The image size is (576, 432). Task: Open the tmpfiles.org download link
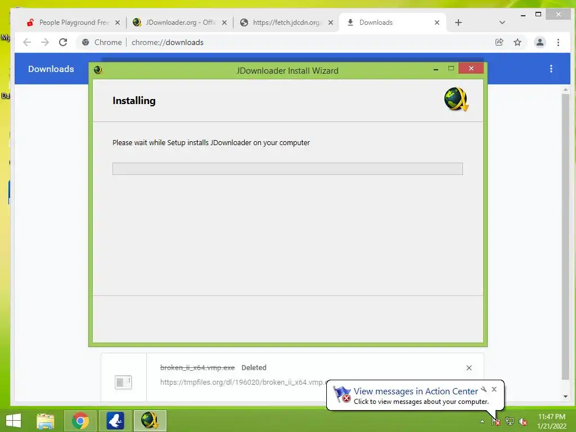(243, 382)
